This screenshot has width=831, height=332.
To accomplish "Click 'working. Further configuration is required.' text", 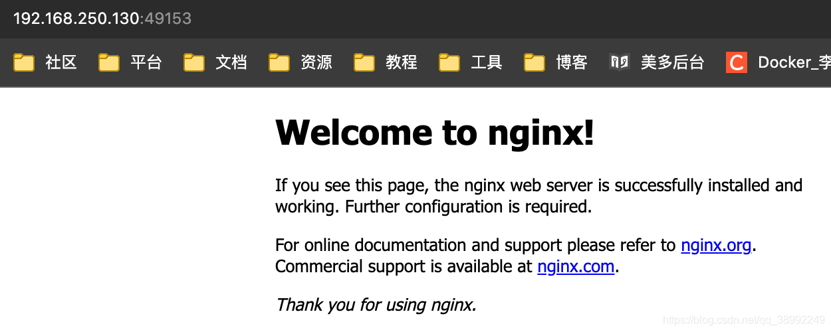I will coord(433,207).
